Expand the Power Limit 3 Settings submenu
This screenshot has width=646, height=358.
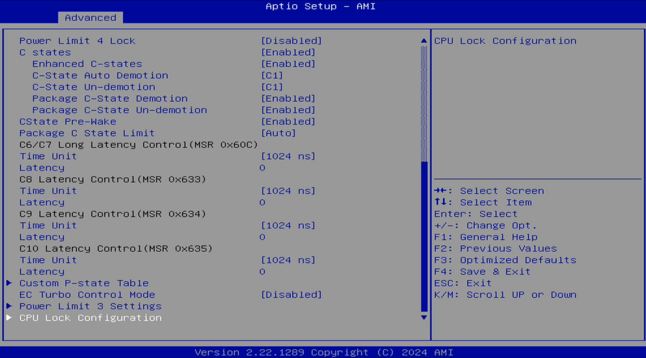90,306
